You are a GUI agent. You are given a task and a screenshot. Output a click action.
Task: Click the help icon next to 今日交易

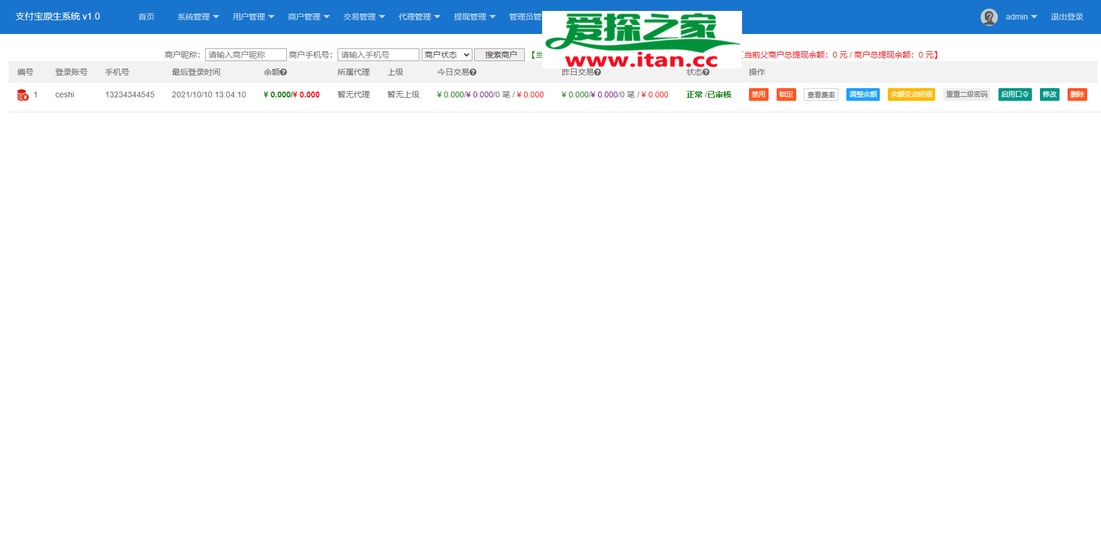pos(473,73)
